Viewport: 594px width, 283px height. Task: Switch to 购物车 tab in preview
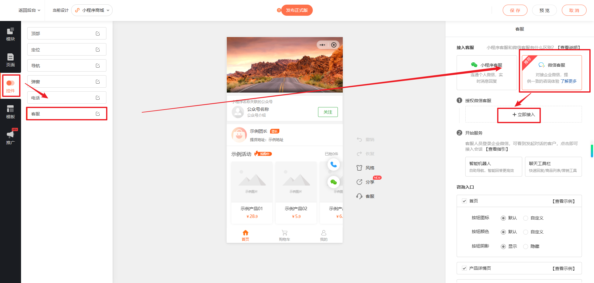coord(285,235)
